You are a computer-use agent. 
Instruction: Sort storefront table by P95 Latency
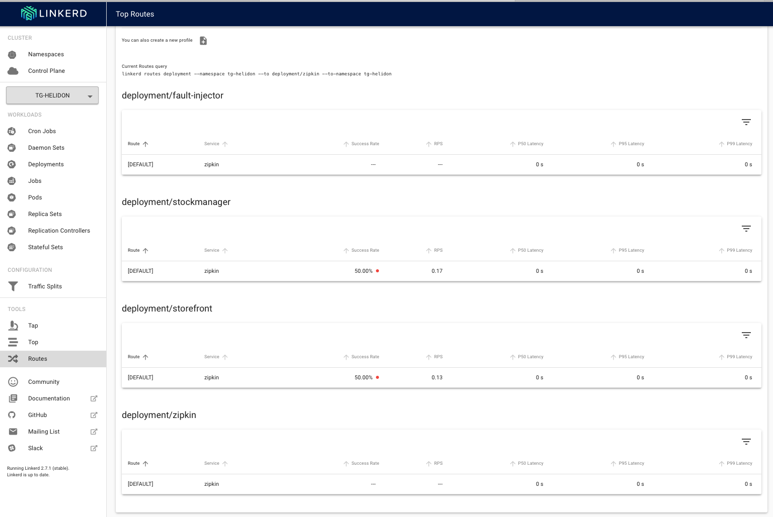(x=627, y=357)
